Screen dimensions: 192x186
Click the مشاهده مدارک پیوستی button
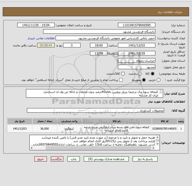(106, 159)
